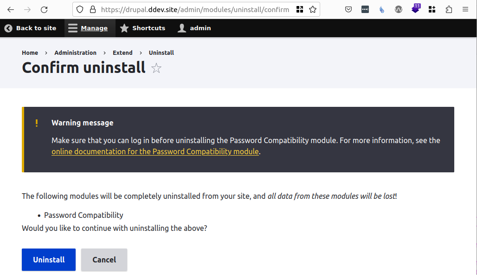Open the Wappalyzer extension
Viewport: 477px width, 275px height.
[399, 9]
